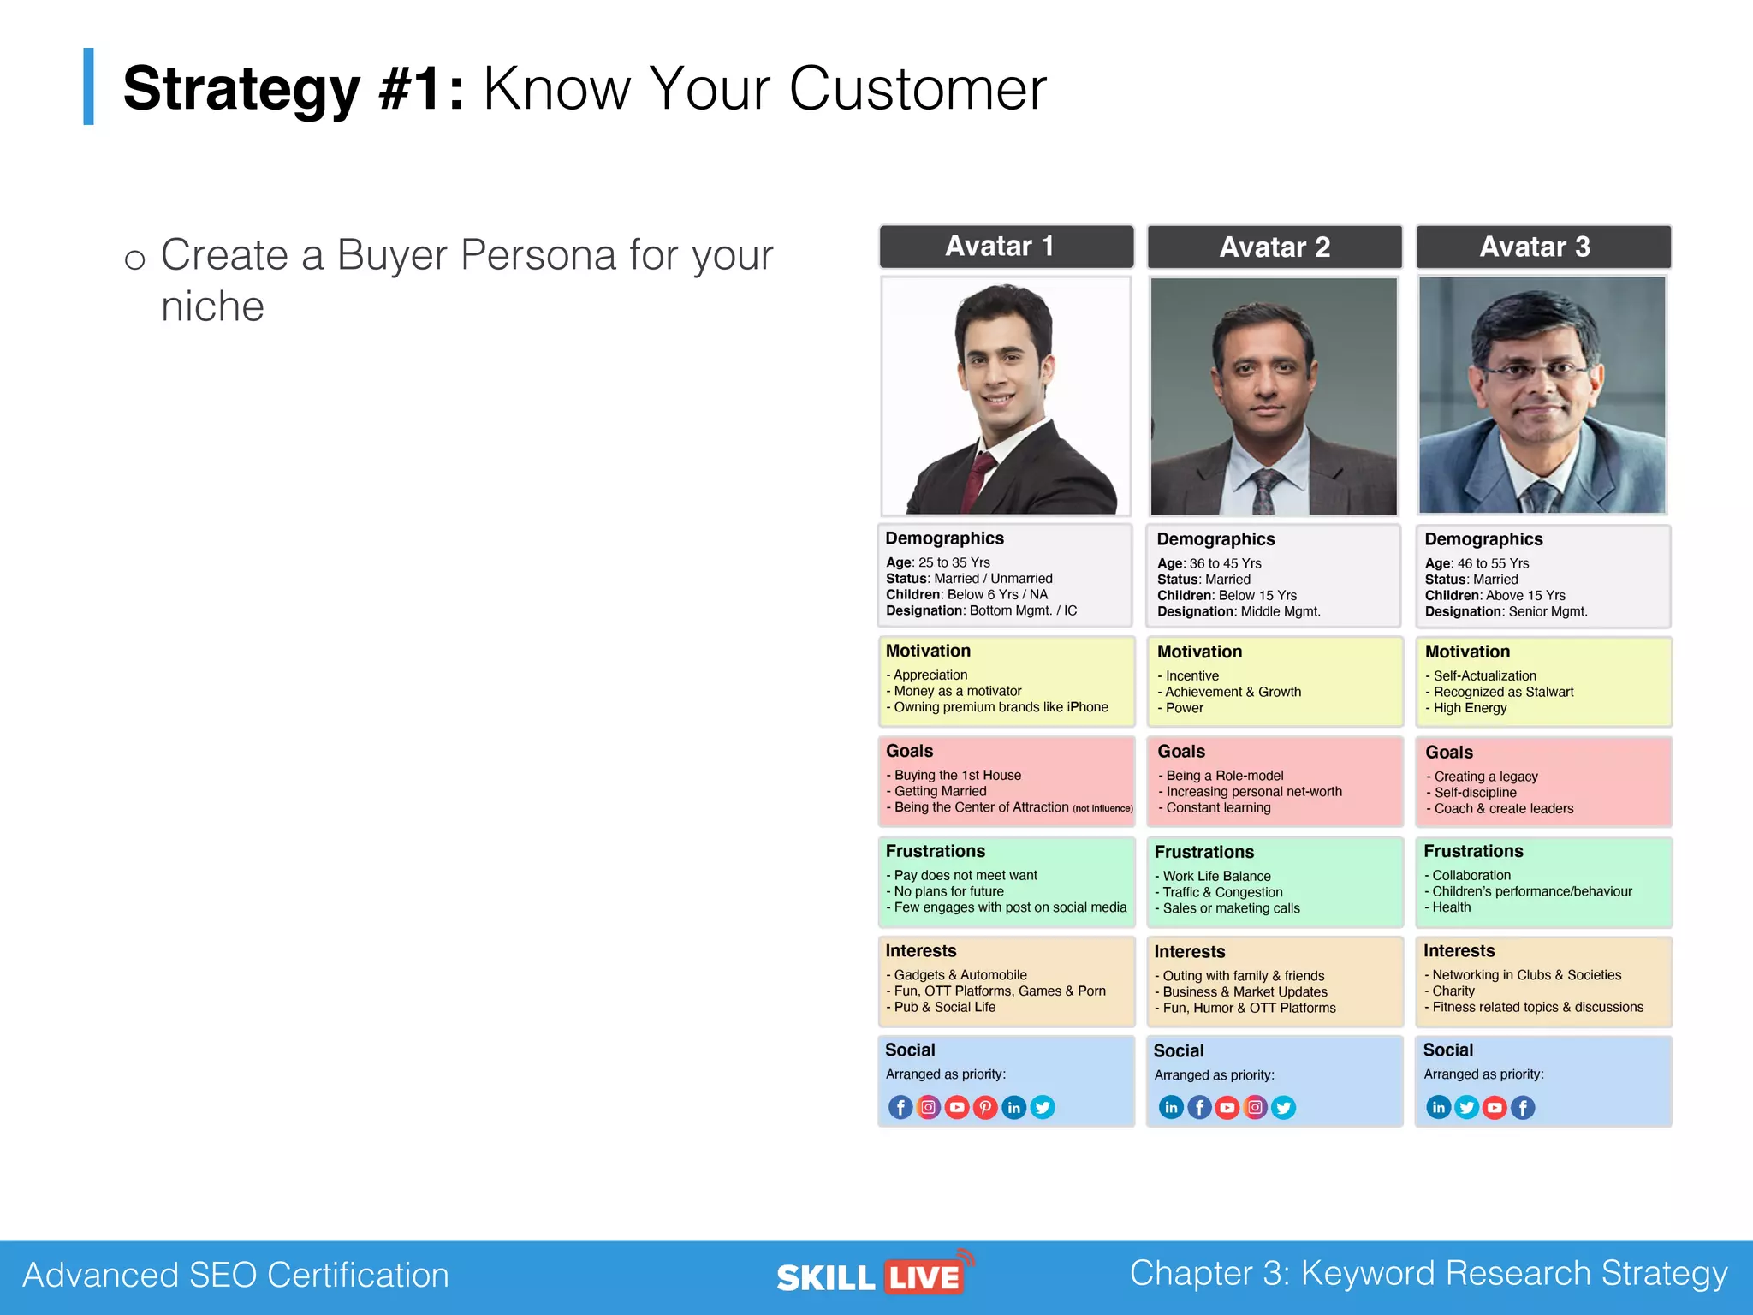
Task: Click Avatar 2's pink Goals box
Action: 1275,782
